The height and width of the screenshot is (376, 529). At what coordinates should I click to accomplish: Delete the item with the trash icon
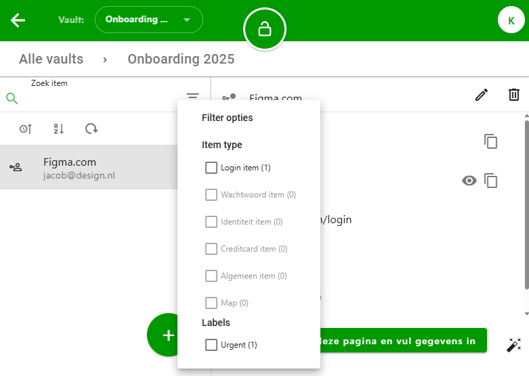[x=514, y=95]
